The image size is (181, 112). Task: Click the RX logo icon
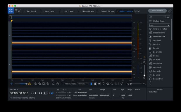[11, 11]
